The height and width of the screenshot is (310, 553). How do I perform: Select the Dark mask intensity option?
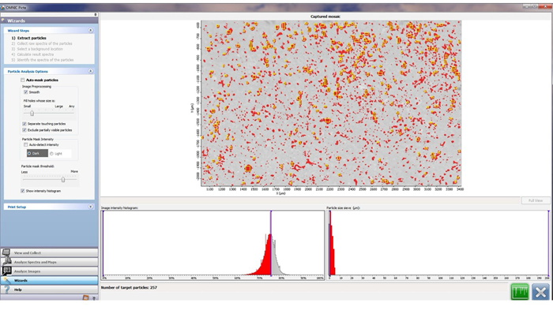tap(37, 153)
